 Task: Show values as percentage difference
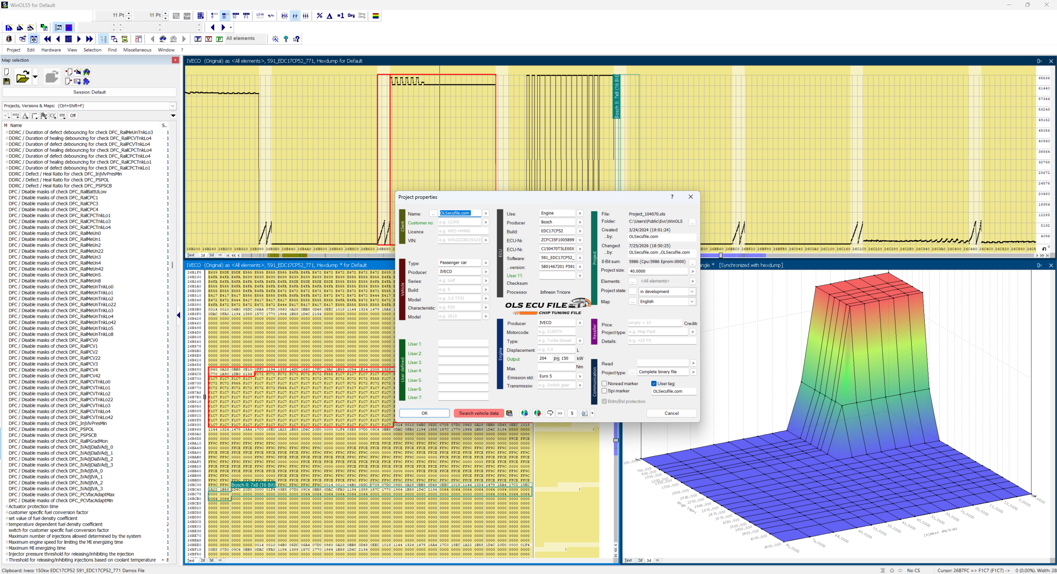[x=319, y=16]
